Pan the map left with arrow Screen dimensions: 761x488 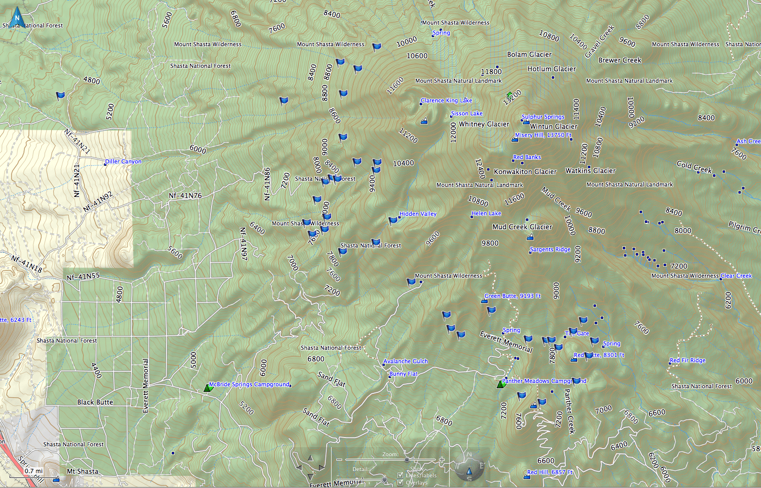pos(299,467)
